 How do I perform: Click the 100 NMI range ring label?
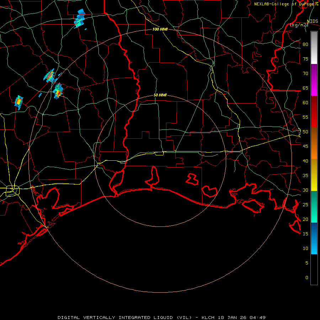tap(160, 29)
